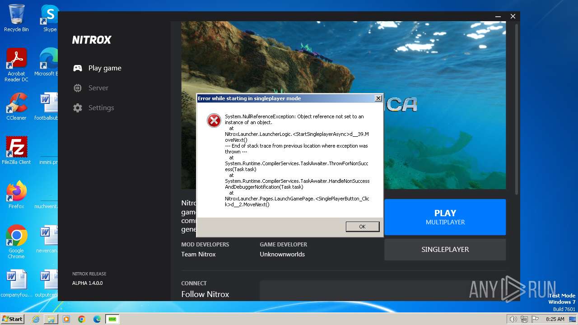The height and width of the screenshot is (325, 578).
Task: Open Chrome from the taskbar
Action: pyautogui.click(x=82, y=319)
